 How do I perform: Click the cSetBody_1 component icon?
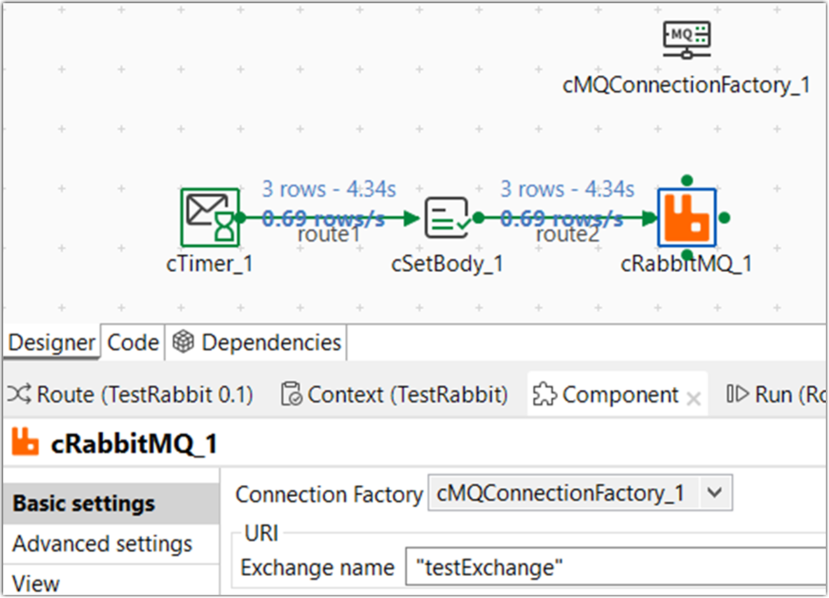click(x=448, y=217)
